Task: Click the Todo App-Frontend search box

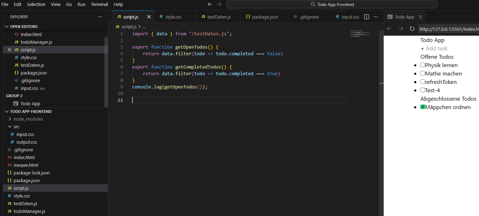Action: [331, 4]
